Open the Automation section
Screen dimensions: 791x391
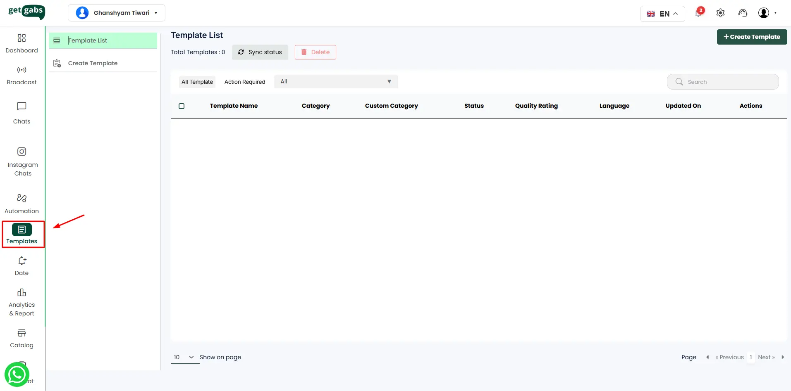[22, 204]
